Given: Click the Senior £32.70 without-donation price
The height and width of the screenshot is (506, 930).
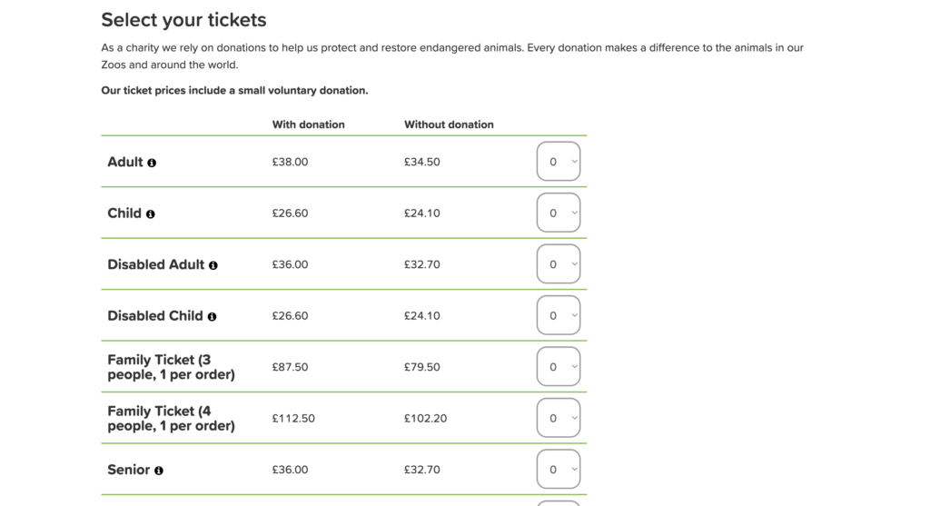Looking at the screenshot, I should tap(422, 470).
